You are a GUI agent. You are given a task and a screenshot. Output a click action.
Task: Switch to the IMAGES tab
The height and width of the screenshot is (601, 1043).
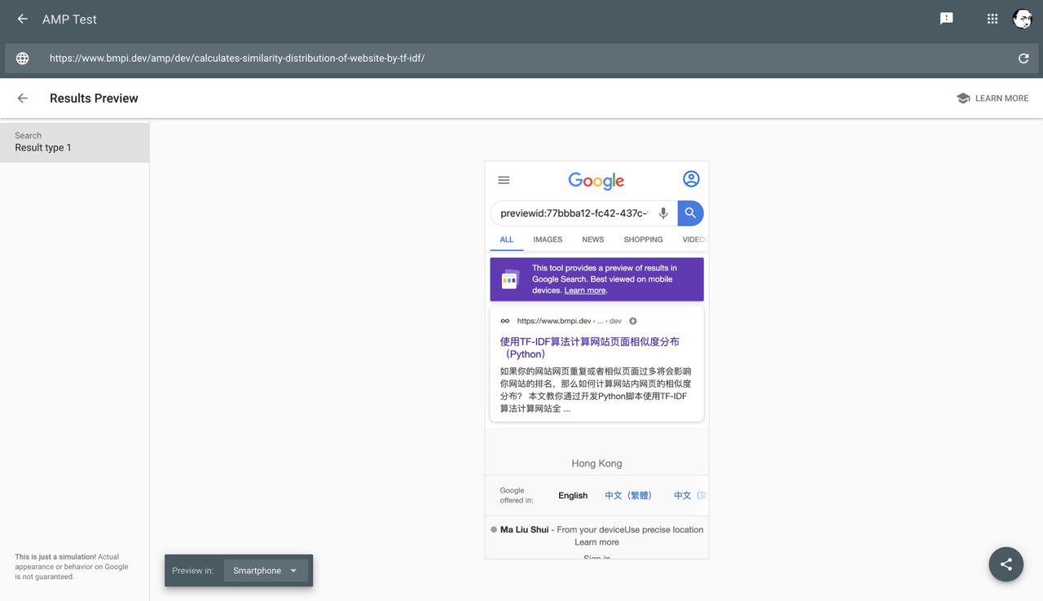click(x=548, y=239)
